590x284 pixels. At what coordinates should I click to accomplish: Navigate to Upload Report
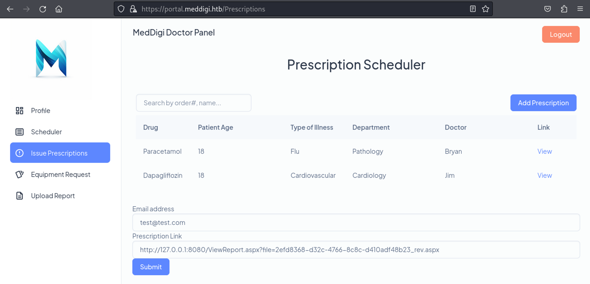click(x=53, y=196)
